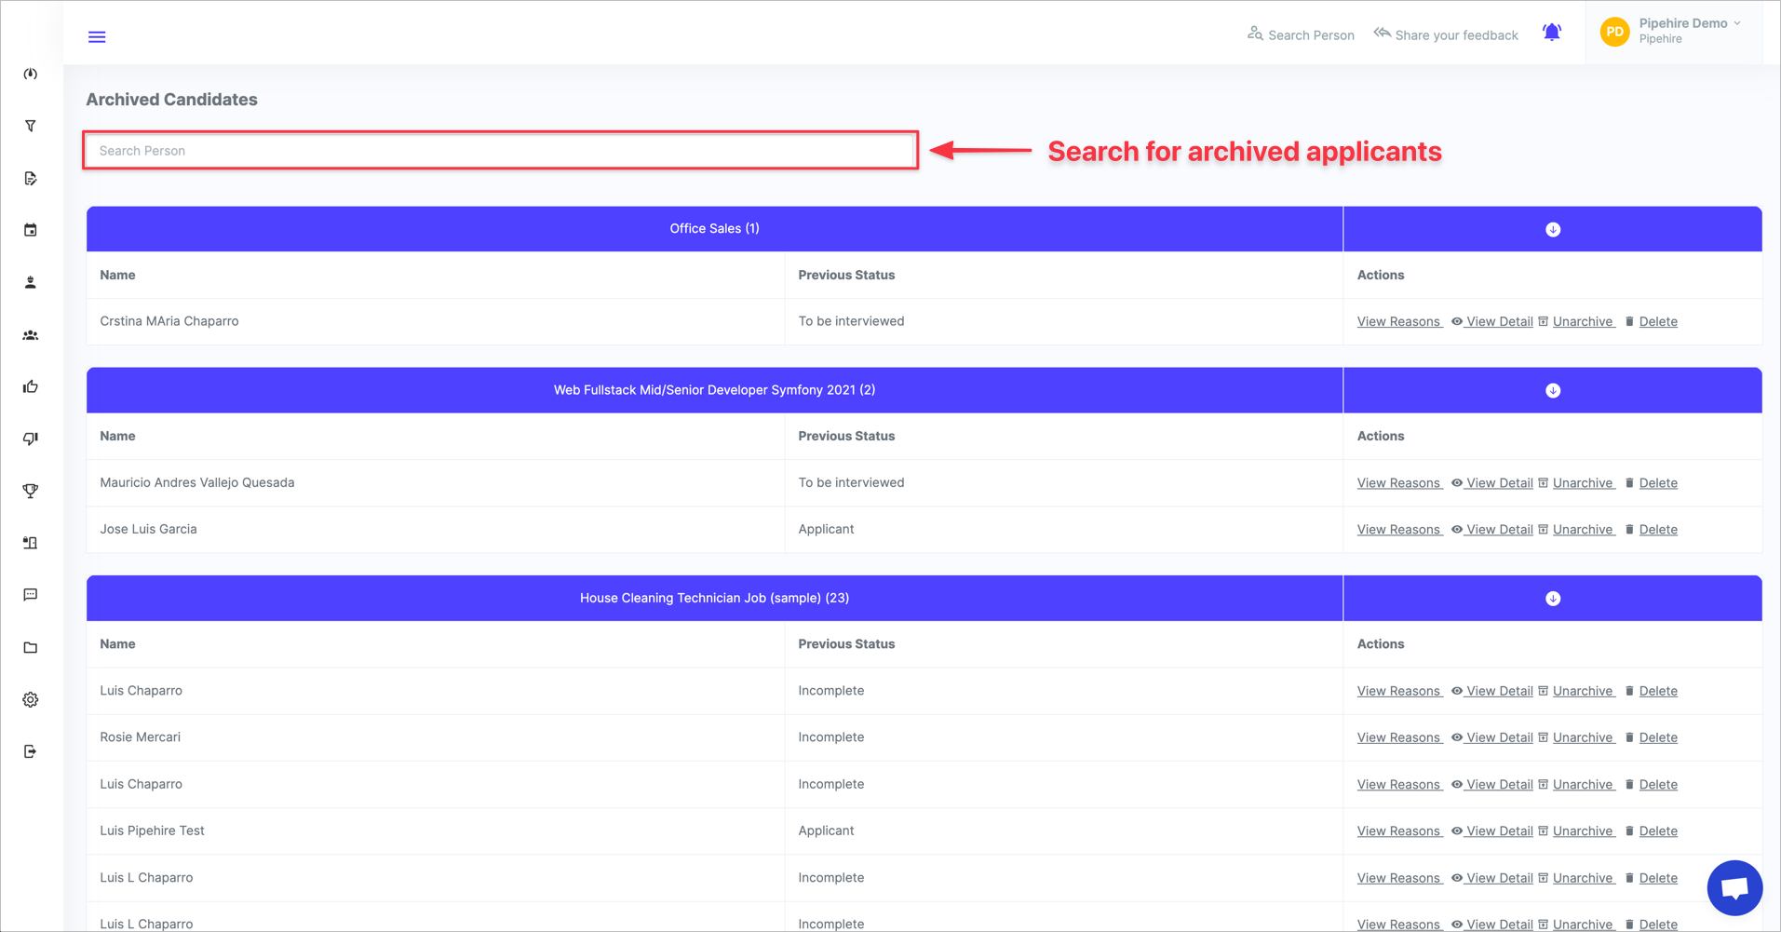Open the folder icon in sidebar
The width and height of the screenshot is (1781, 932).
(x=31, y=647)
